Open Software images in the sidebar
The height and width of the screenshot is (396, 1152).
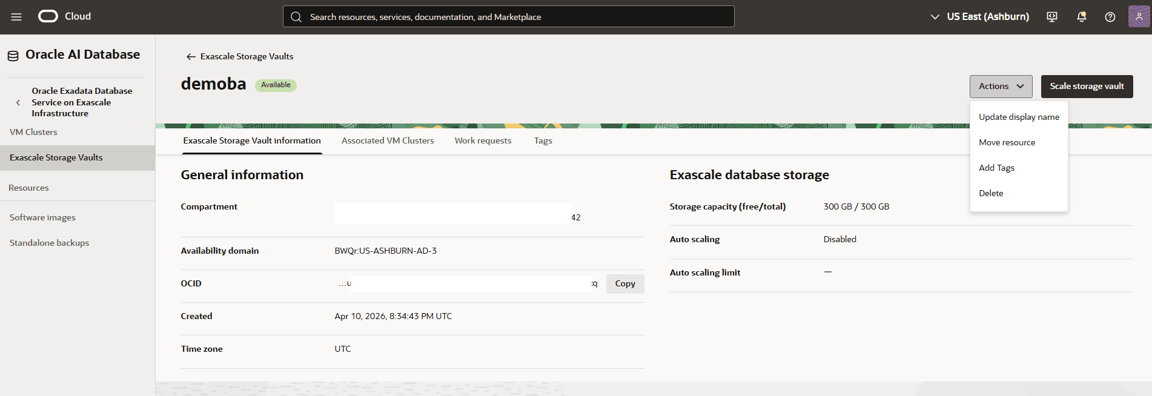42,217
